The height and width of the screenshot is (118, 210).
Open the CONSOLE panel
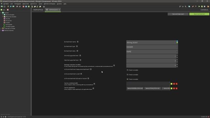204,10
